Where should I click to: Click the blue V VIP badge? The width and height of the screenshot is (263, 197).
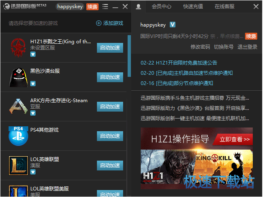tap(173, 25)
